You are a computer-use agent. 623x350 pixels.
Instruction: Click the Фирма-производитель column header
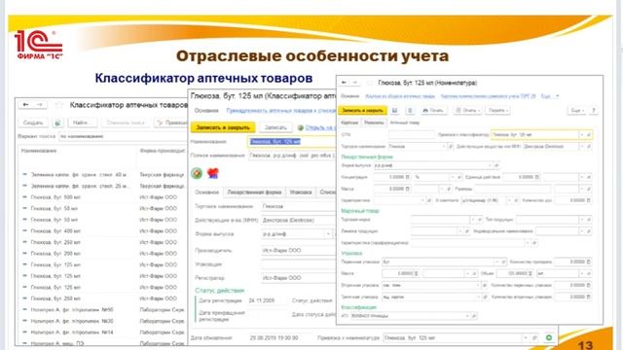(x=163, y=151)
